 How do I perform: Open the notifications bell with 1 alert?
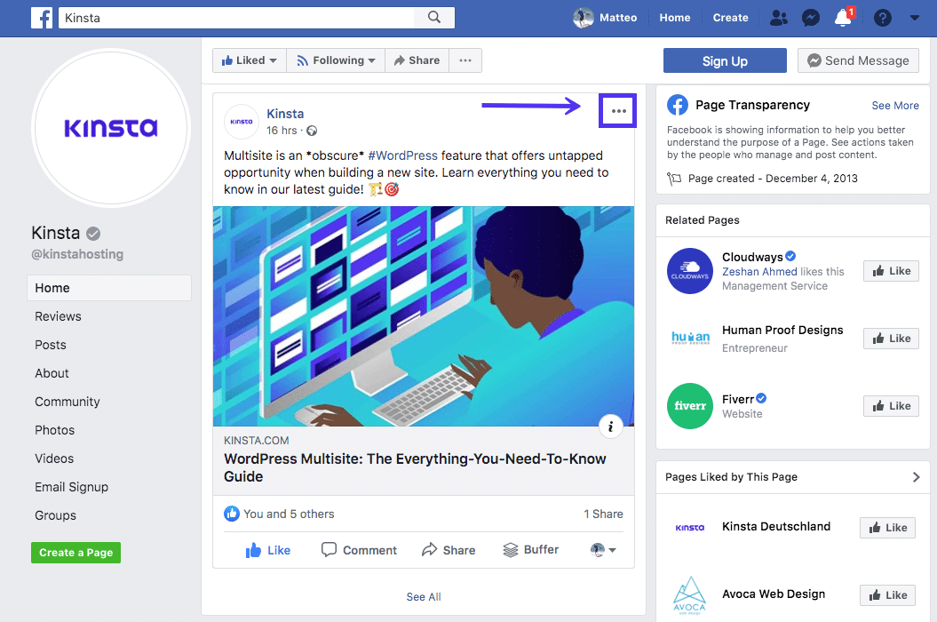point(842,17)
